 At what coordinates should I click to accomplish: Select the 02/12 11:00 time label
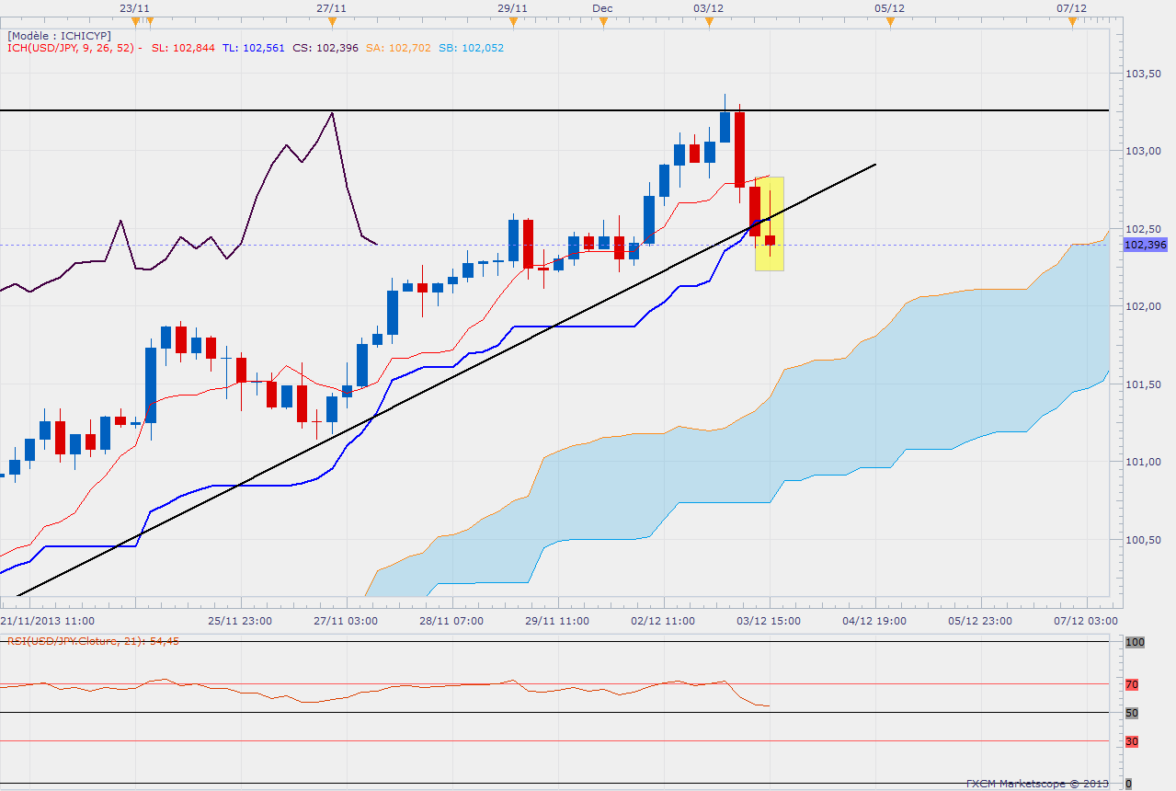(x=663, y=621)
